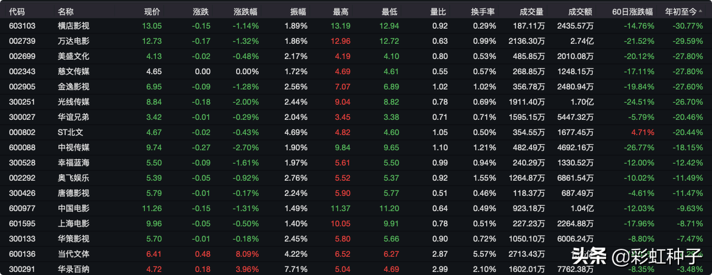Screen dimensions: 712x275
Task: Select stock 幸福蓝海
Action: click(x=74, y=162)
